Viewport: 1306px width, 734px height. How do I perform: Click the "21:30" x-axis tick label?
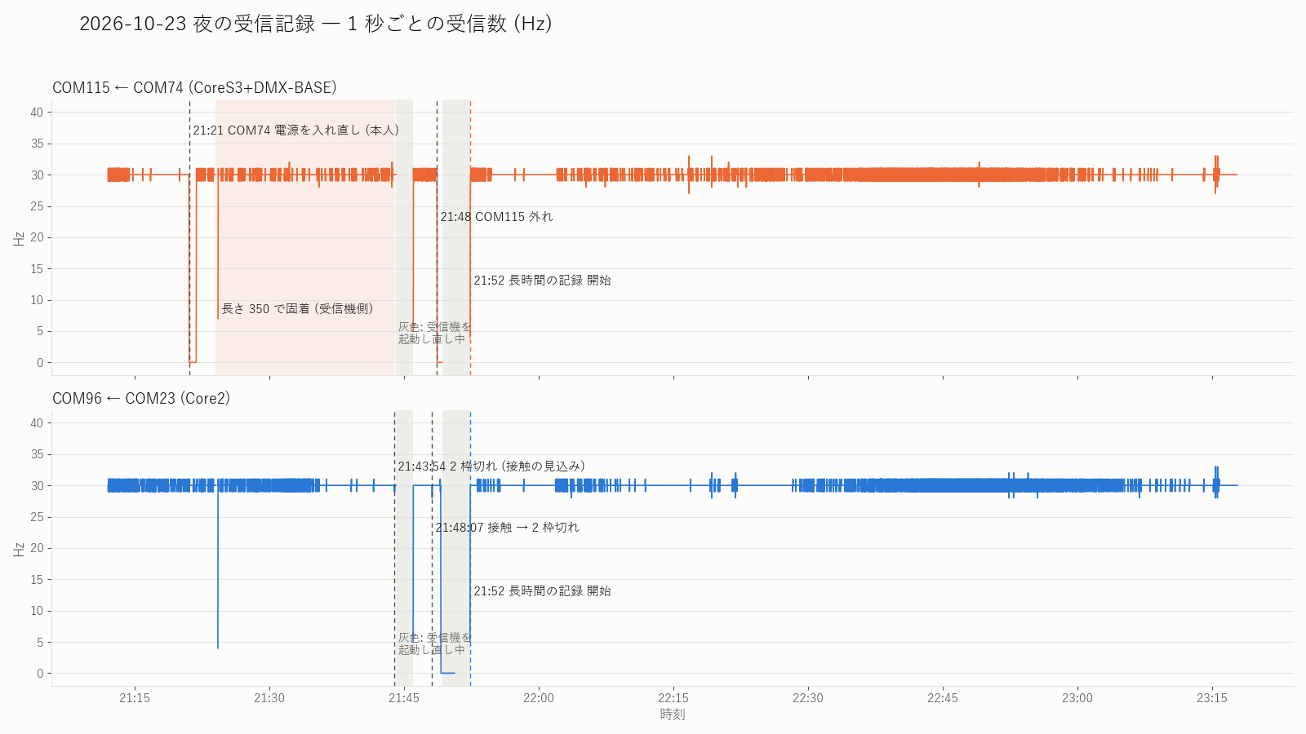point(269,698)
